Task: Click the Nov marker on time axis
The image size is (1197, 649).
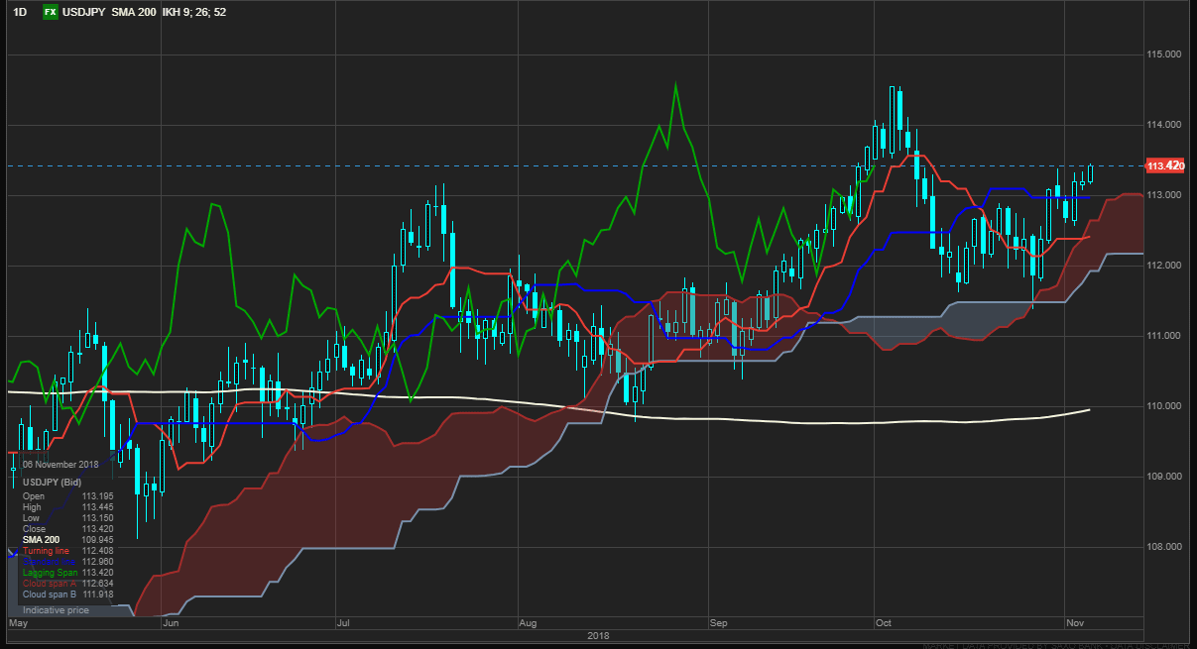Action: 1075,624
